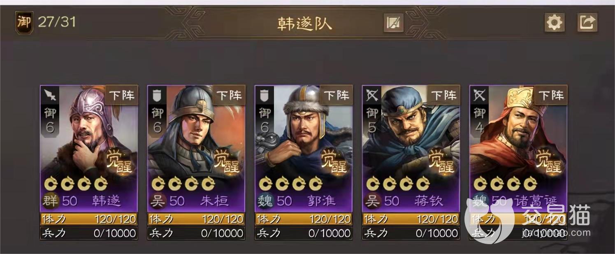Click the 体力 stamina bar of 朱桓
Viewport: 615px width, 254px height.
click(196, 219)
